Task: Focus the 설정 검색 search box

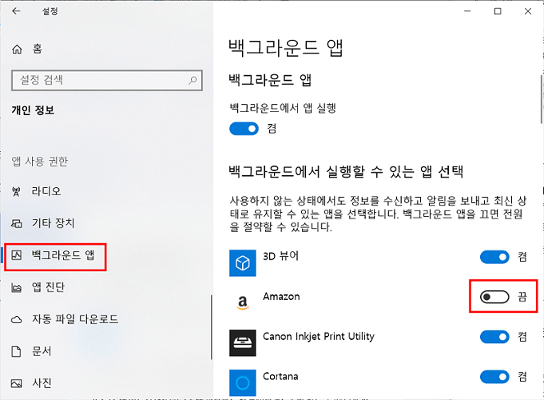Action: (x=107, y=81)
